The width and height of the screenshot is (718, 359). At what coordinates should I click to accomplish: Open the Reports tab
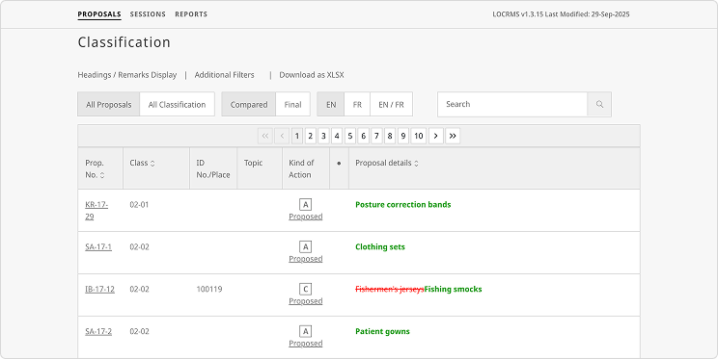191,14
